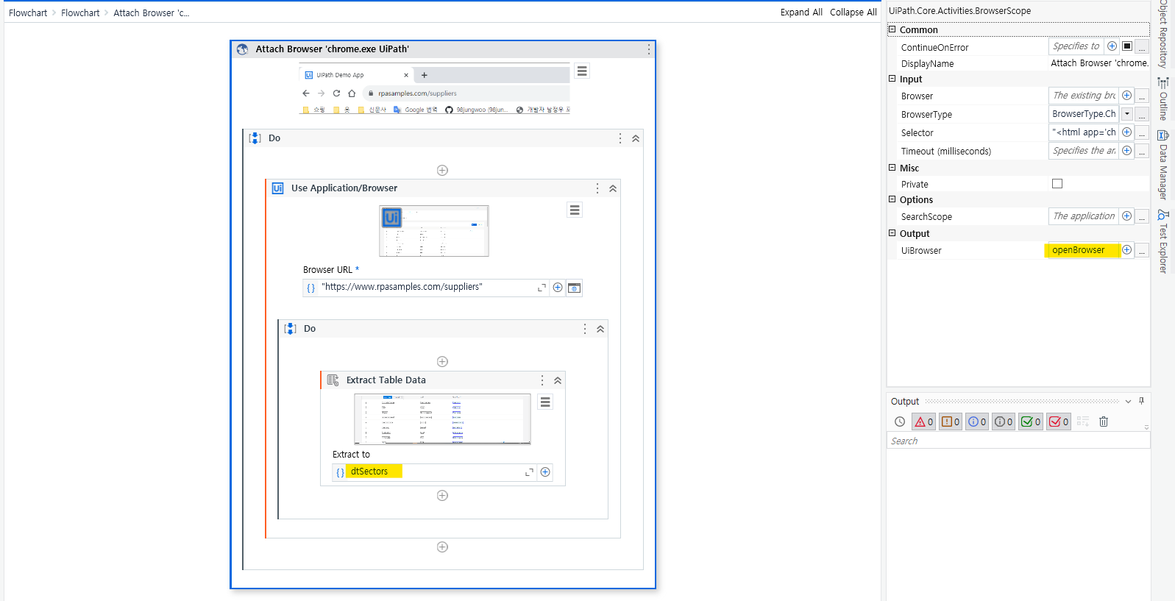1175x601 pixels.
Task: Click the Output panel Search box
Action: point(1018,441)
